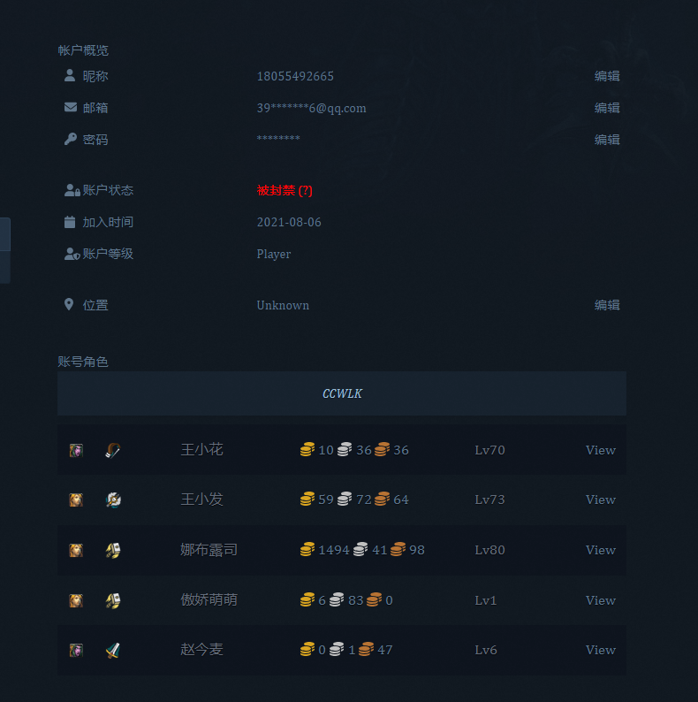Edit the 位置 location setting
The width and height of the screenshot is (698, 702).
[606, 305]
